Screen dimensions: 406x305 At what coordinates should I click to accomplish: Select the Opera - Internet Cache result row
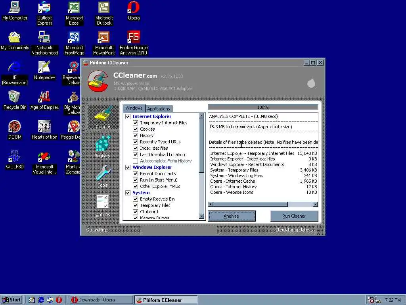[263, 181]
